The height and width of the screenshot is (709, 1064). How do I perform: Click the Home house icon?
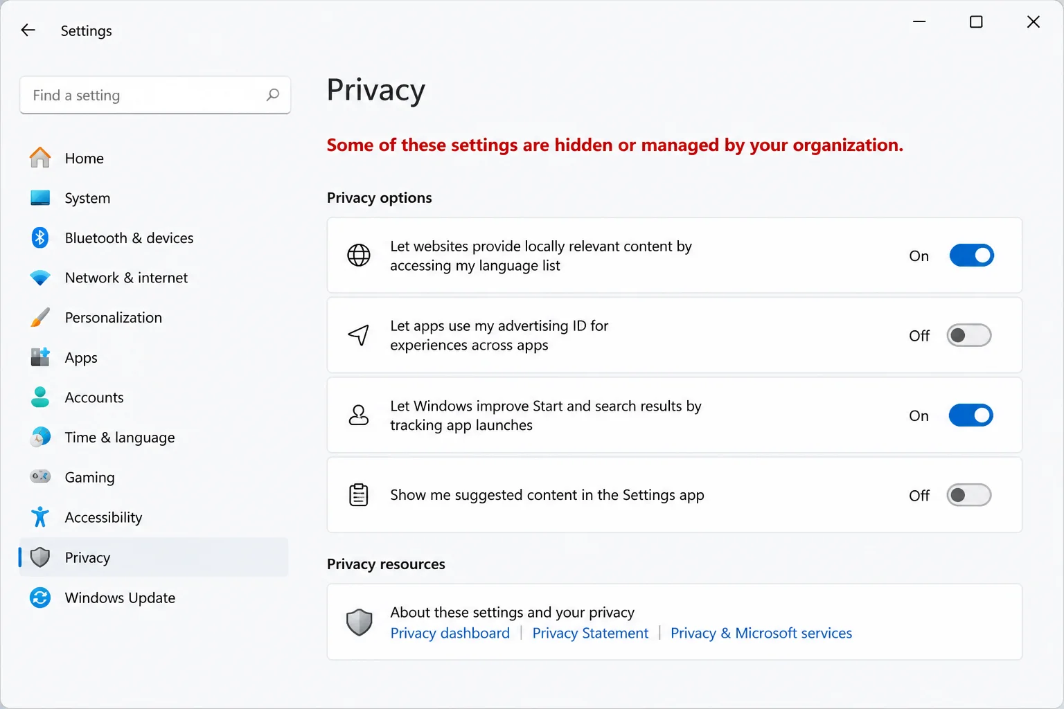(40, 158)
